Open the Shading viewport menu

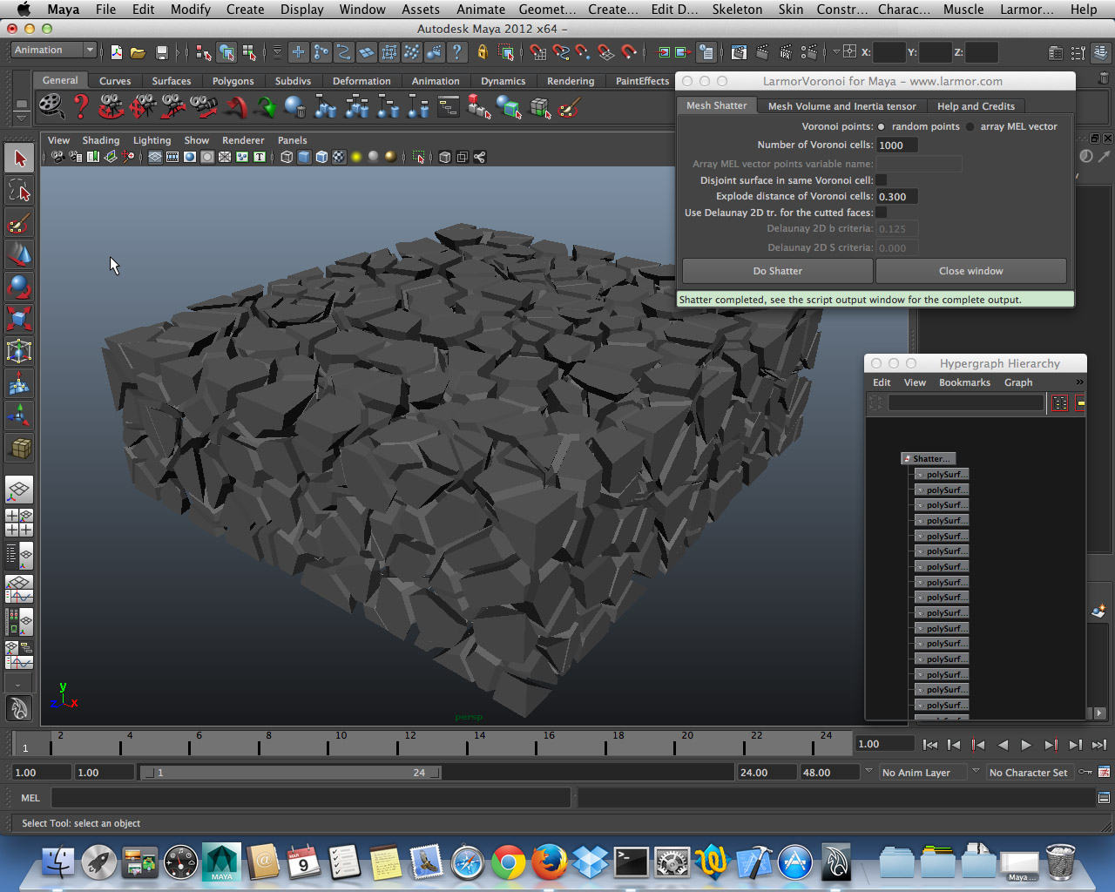101,140
